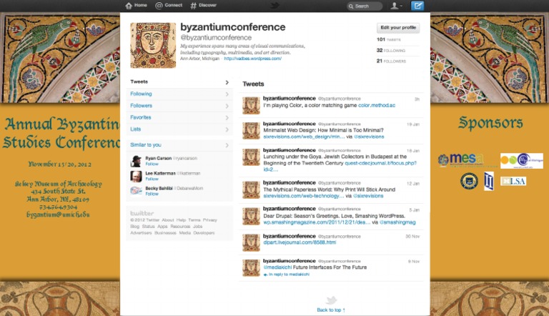The image size is (549, 316).
Task: Compose a new tweet
Action: coord(417,6)
